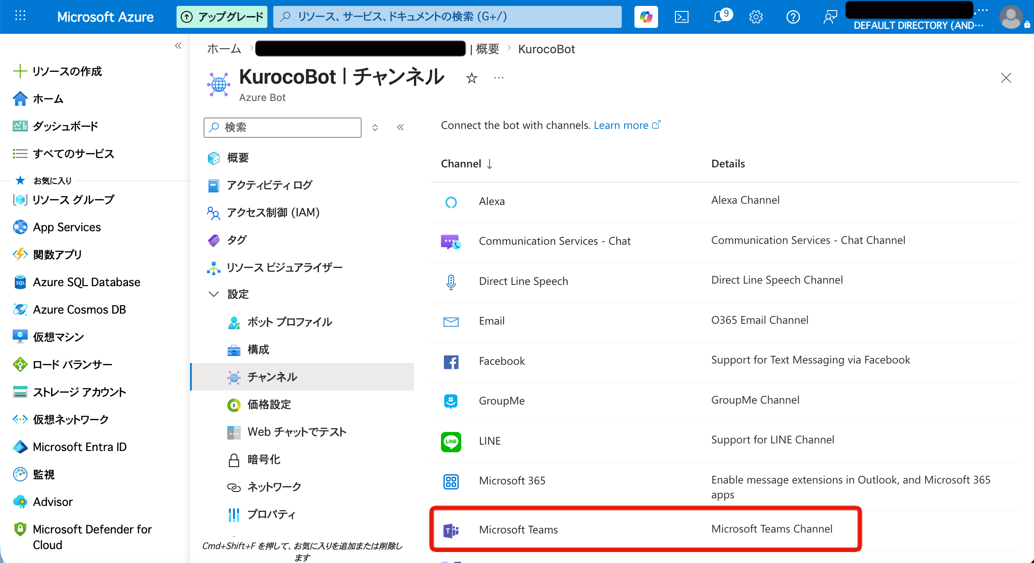Open the 概要 breadcrumb link
Screen dimensions: 1034x563
[x=487, y=49]
